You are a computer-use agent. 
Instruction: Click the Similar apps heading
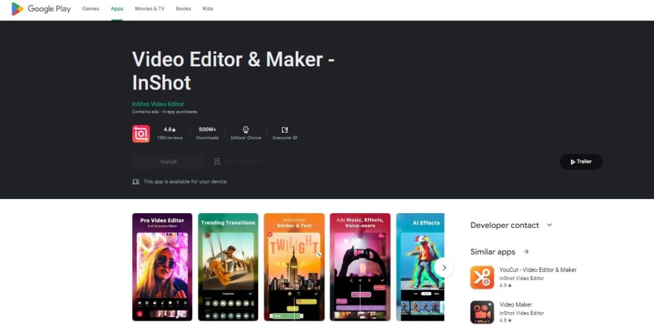pyautogui.click(x=492, y=251)
